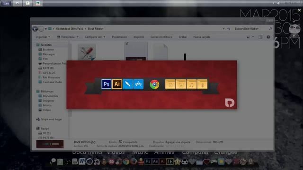Click the change view icon
Screen dimensions: 303x170
[249, 37]
